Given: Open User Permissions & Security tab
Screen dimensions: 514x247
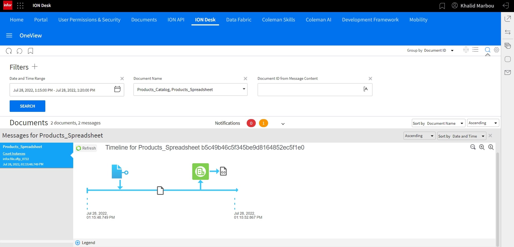Looking at the screenshot, I should pos(89,20).
